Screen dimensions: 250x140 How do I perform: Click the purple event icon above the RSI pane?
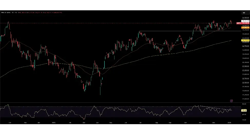[232, 101]
